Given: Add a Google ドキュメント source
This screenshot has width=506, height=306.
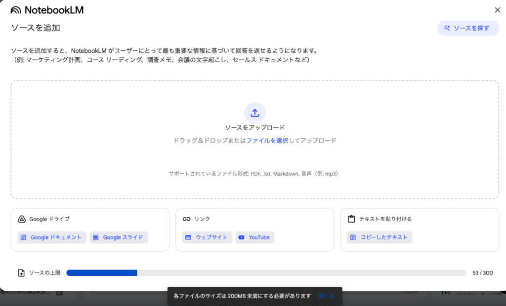Looking at the screenshot, I should (x=52, y=237).
